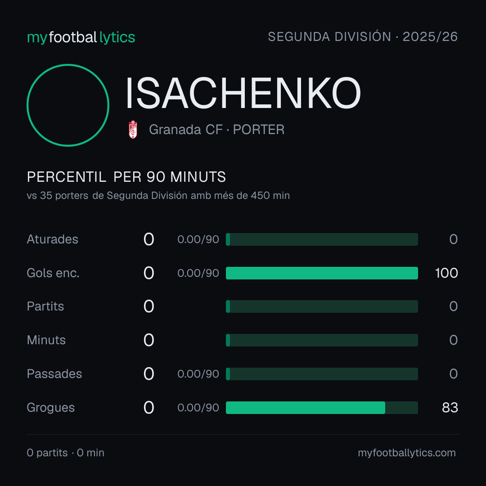Click the vs 35 porters comparison subtitle
The width and height of the screenshot is (486, 486).
click(158, 196)
